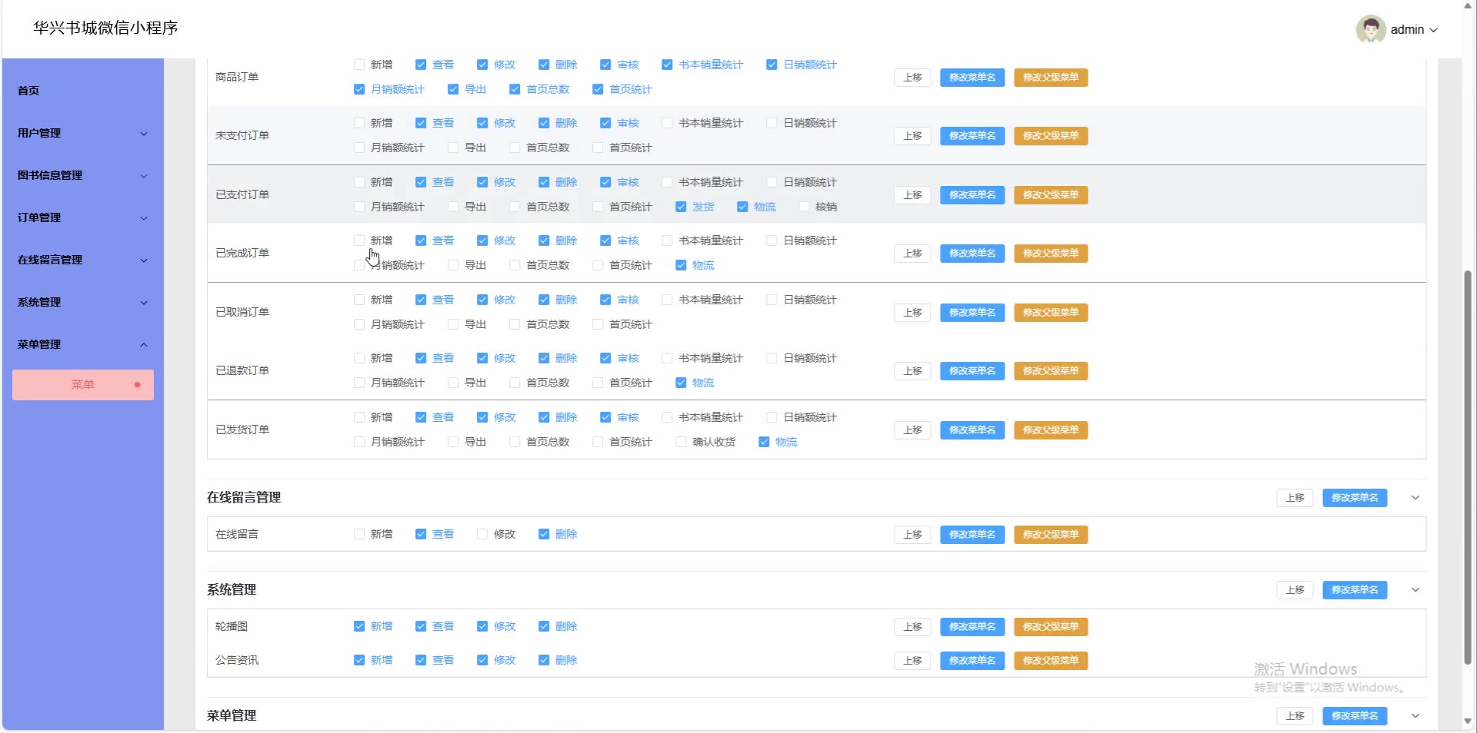Click the page vertical scrollbar thumb
The height and width of the screenshot is (733, 1477).
tap(1468, 467)
